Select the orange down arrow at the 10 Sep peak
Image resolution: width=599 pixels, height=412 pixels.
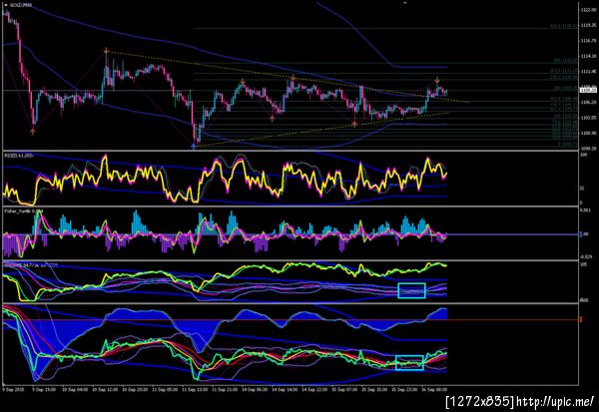pos(106,51)
